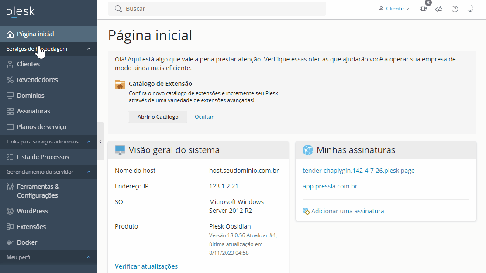The height and width of the screenshot is (273, 486).
Task: Collapse Links para serviços adicionais section
Action: [48, 142]
